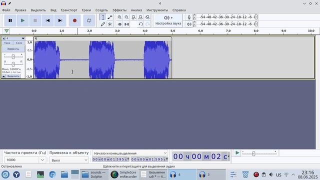This screenshot has height=180, width=320.
Task: Open the project rate 16000 dropdown
Action: [42, 160]
